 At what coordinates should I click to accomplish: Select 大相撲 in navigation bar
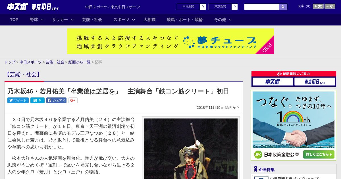149,20
